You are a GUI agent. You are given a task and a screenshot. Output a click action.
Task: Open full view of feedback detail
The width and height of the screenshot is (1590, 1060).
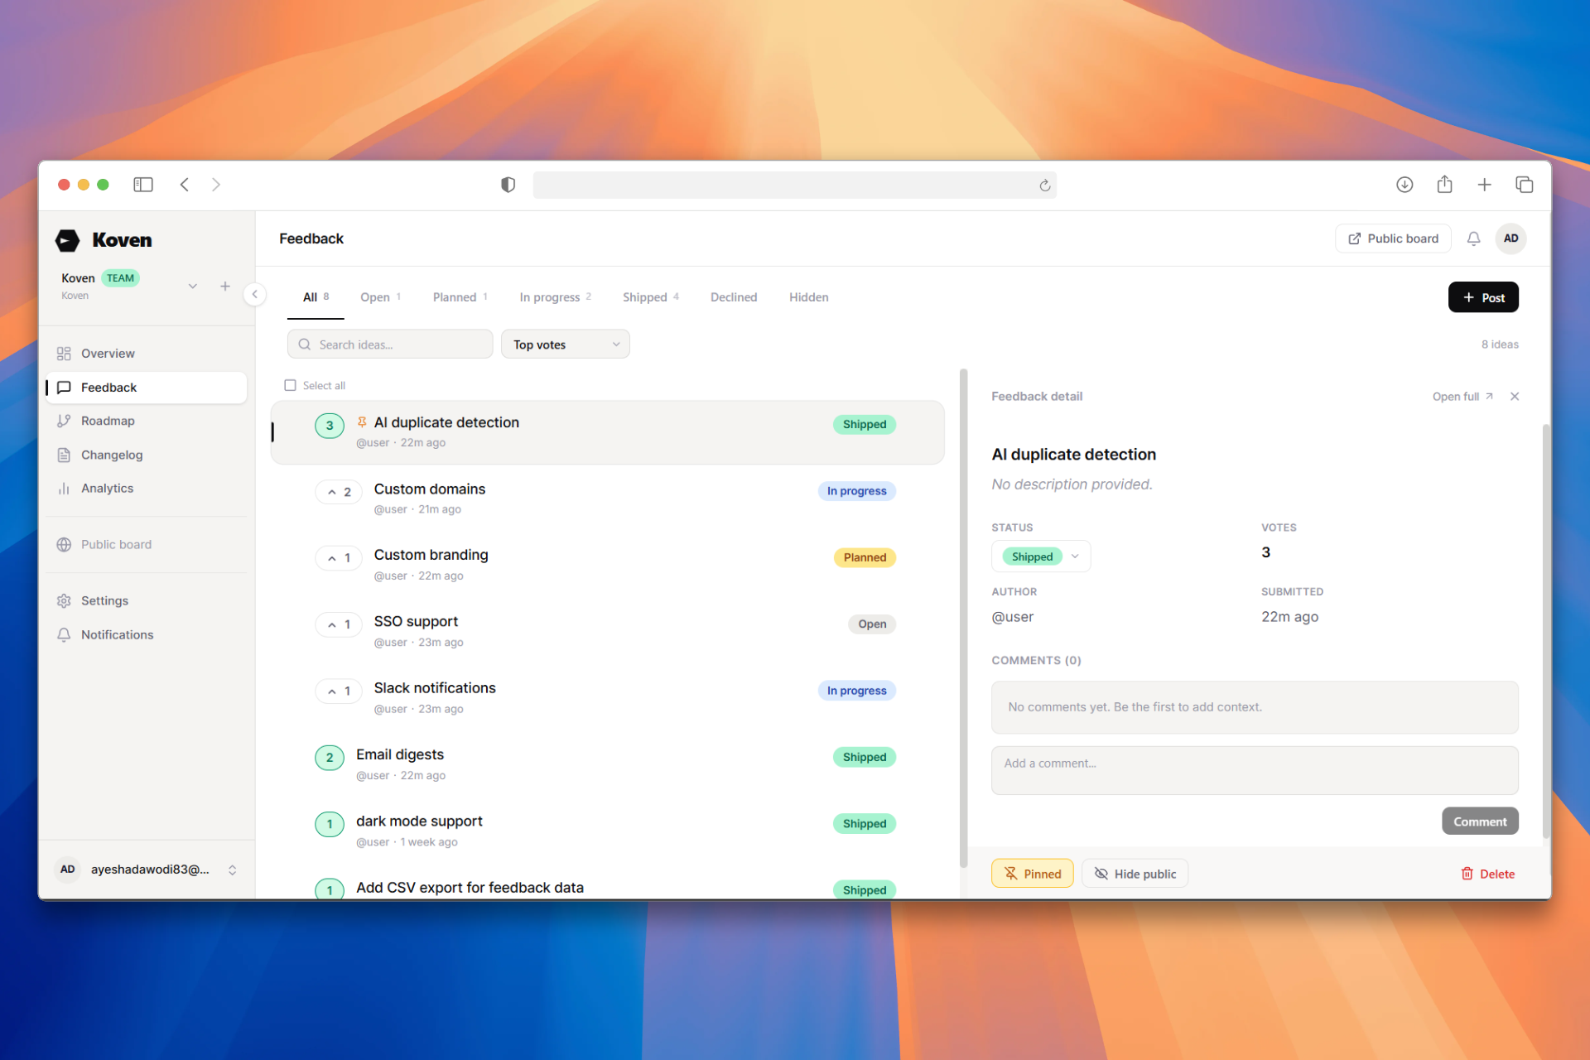pos(1462,397)
